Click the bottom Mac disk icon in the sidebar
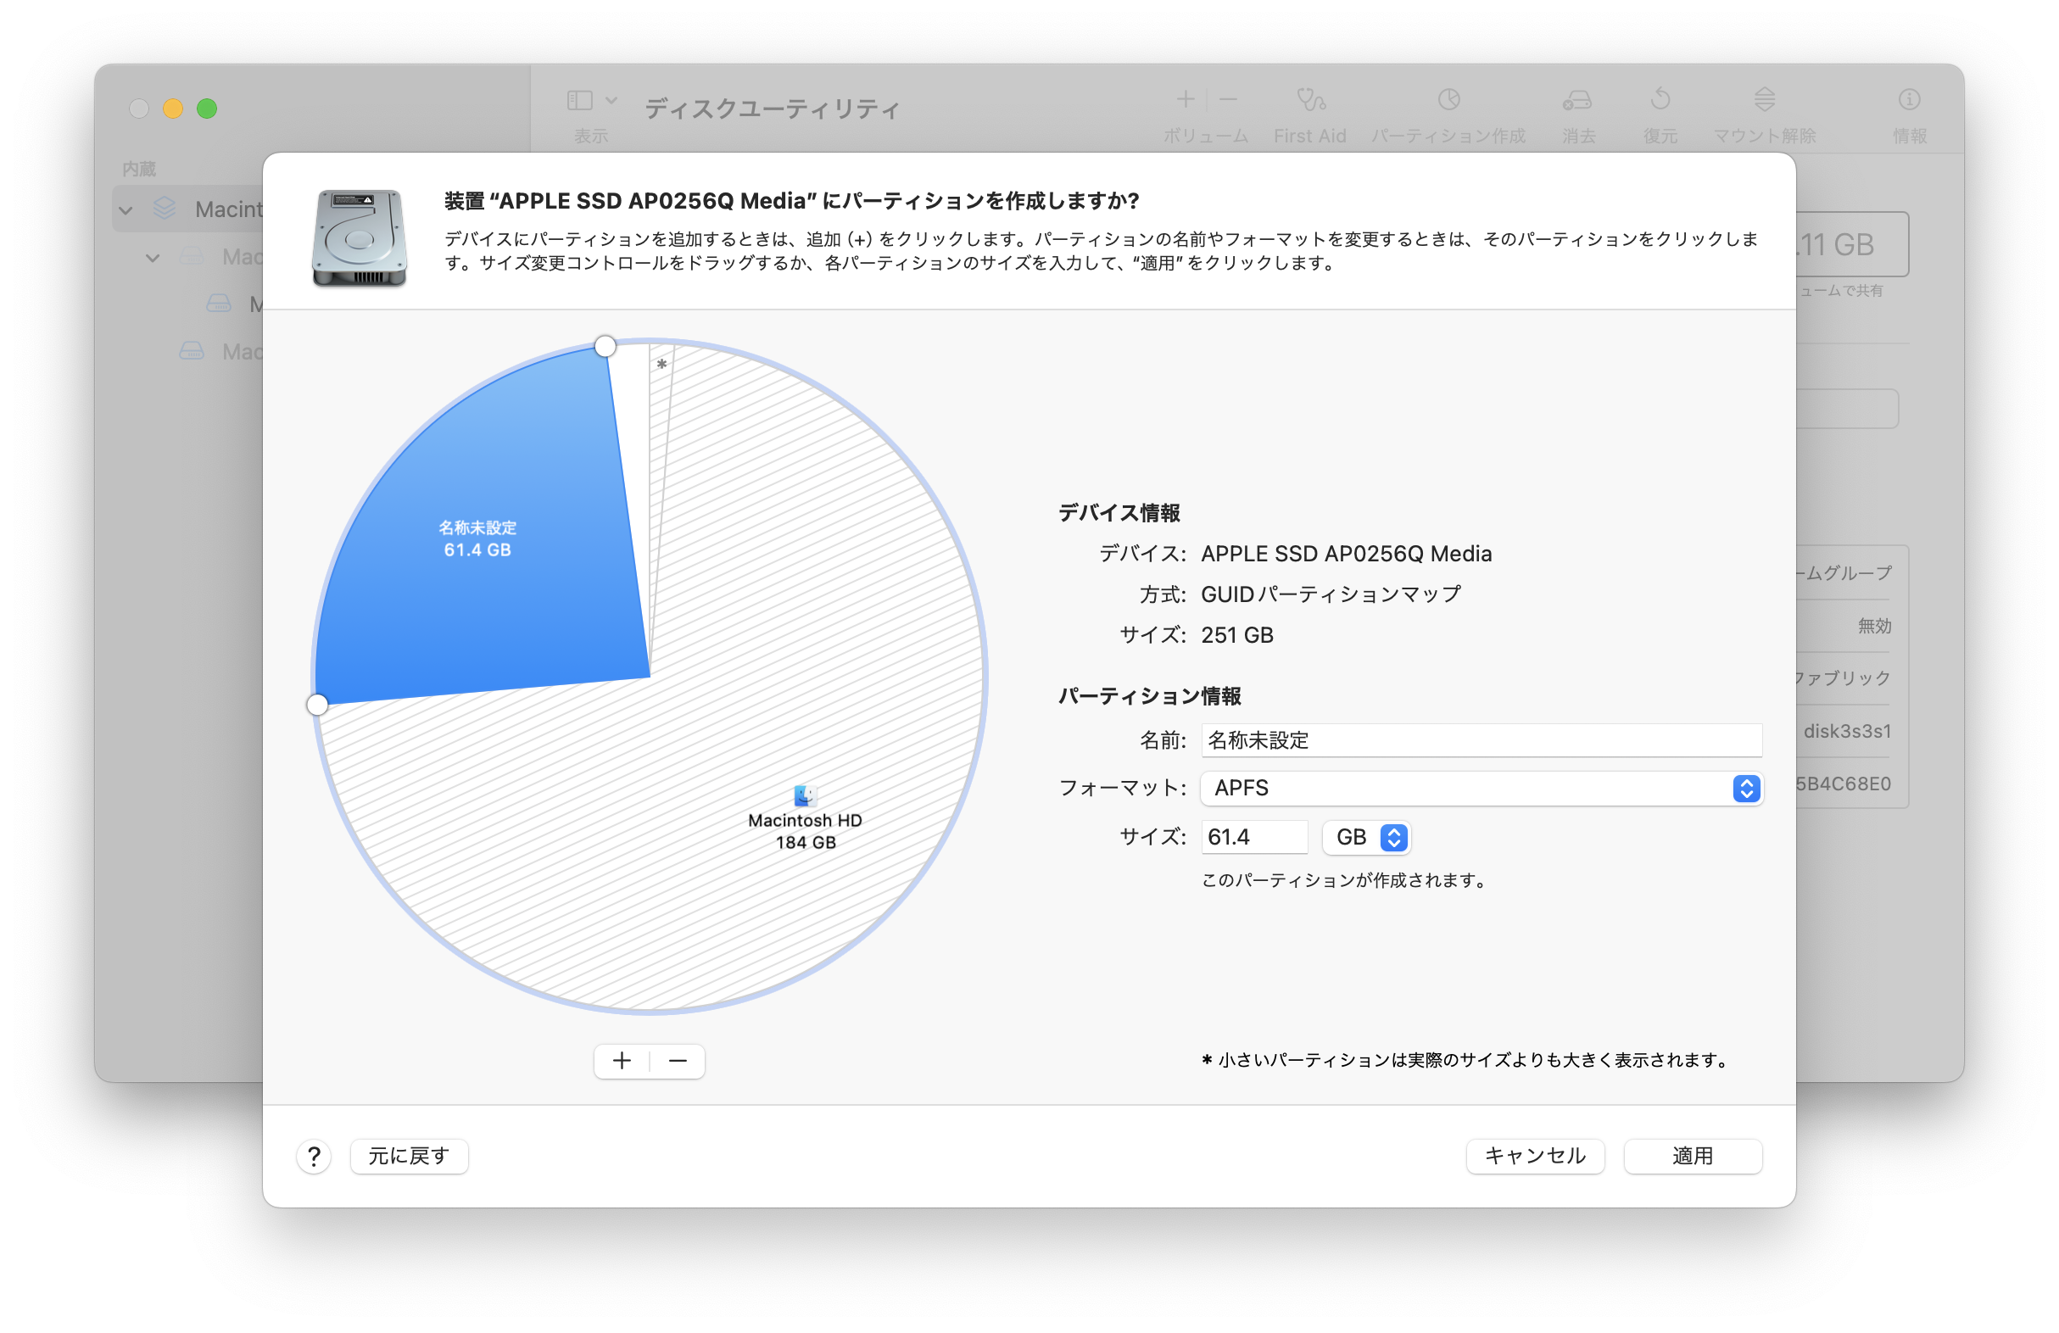This screenshot has height=1333, width=2059. click(191, 351)
